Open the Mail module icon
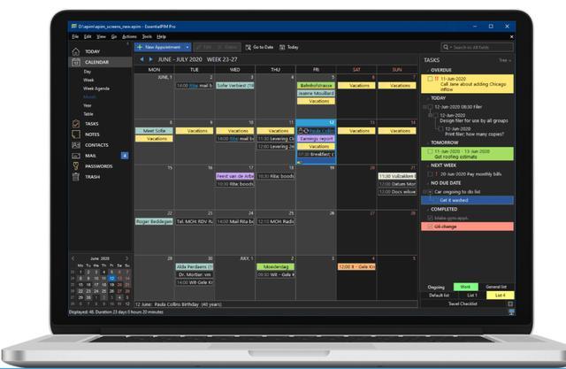This screenshot has height=369, width=566. pos(76,156)
